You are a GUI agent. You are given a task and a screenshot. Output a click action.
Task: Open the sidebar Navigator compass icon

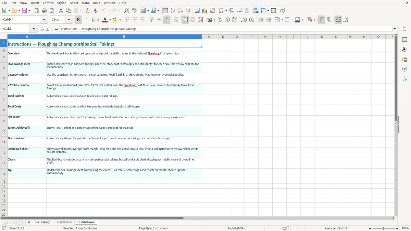pos(404,69)
